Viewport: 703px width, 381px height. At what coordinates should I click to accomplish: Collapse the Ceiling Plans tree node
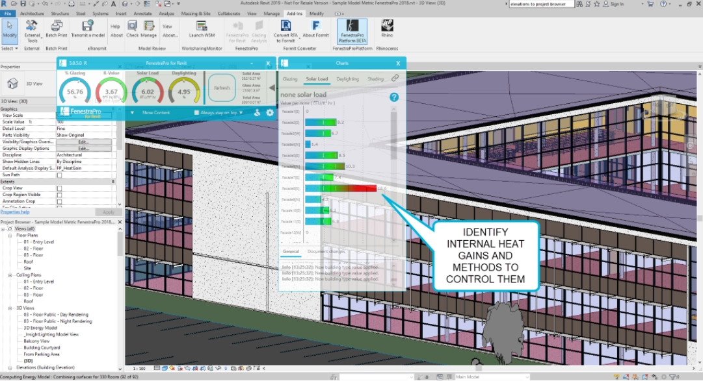click(10, 275)
